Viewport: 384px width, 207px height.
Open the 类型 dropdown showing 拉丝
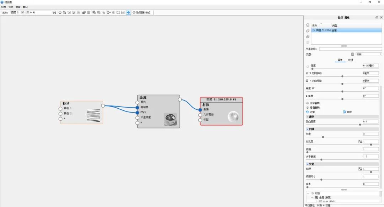[369, 54]
